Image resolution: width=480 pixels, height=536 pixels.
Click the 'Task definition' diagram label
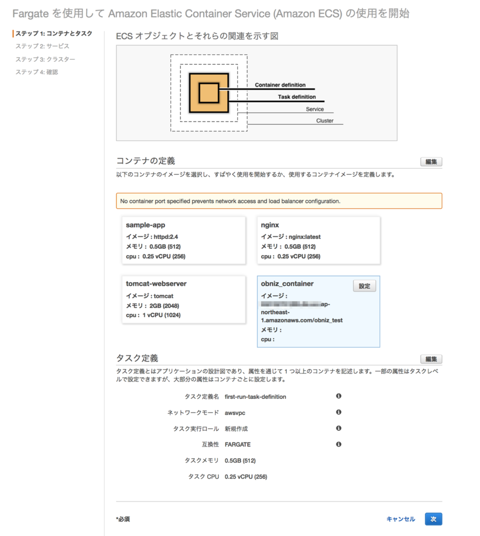pos(297,97)
